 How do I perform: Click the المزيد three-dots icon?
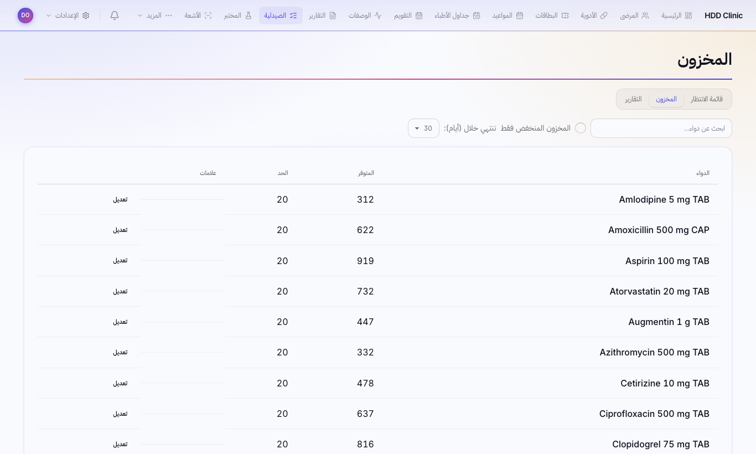pyautogui.click(x=169, y=16)
